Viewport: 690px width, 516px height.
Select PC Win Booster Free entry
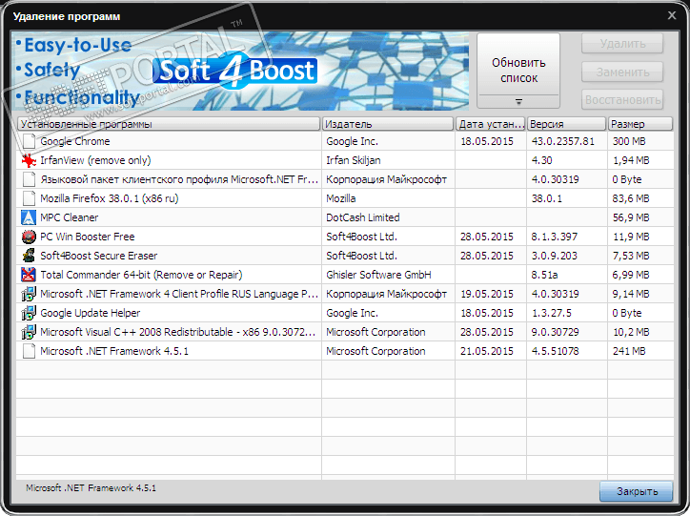pyautogui.click(x=87, y=237)
